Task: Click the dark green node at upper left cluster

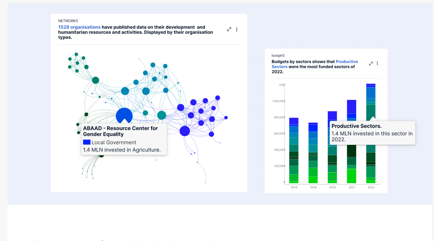Action: click(x=96, y=80)
